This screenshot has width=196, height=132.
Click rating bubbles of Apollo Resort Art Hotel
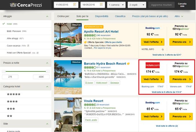coord(90,35)
